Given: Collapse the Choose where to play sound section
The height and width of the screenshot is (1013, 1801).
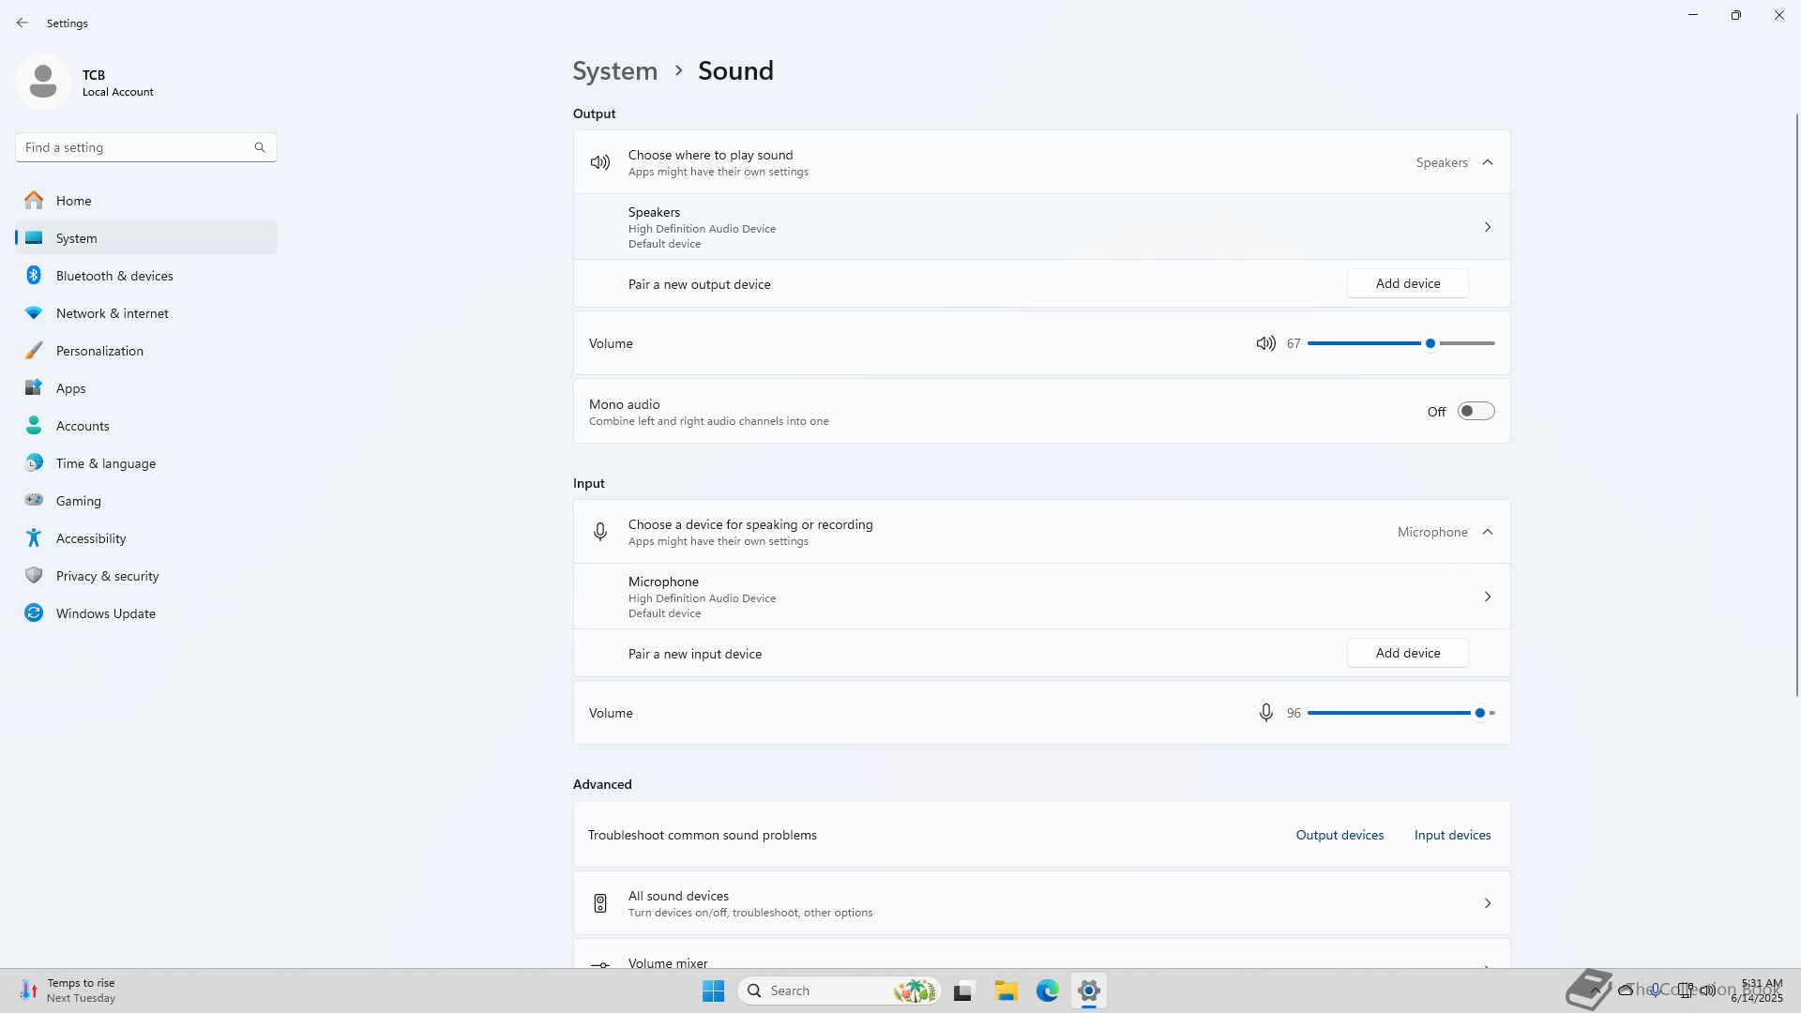Looking at the screenshot, I should 1487,162.
